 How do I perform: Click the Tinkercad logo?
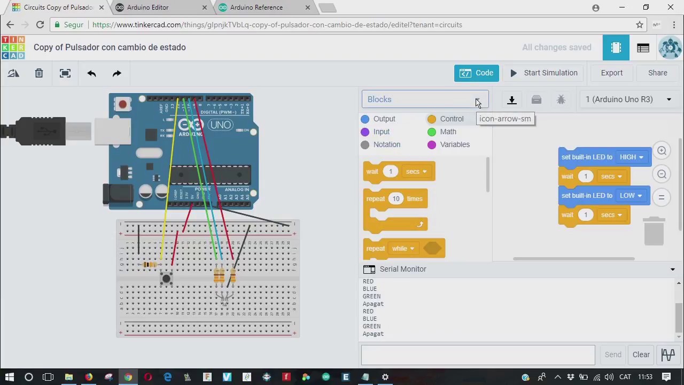tap(13, 48)
